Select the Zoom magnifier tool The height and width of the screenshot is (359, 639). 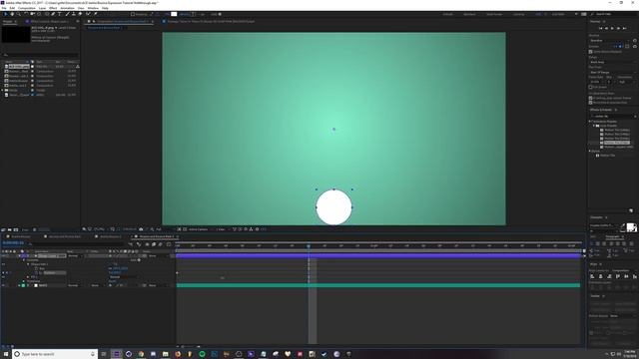[18, 14]
